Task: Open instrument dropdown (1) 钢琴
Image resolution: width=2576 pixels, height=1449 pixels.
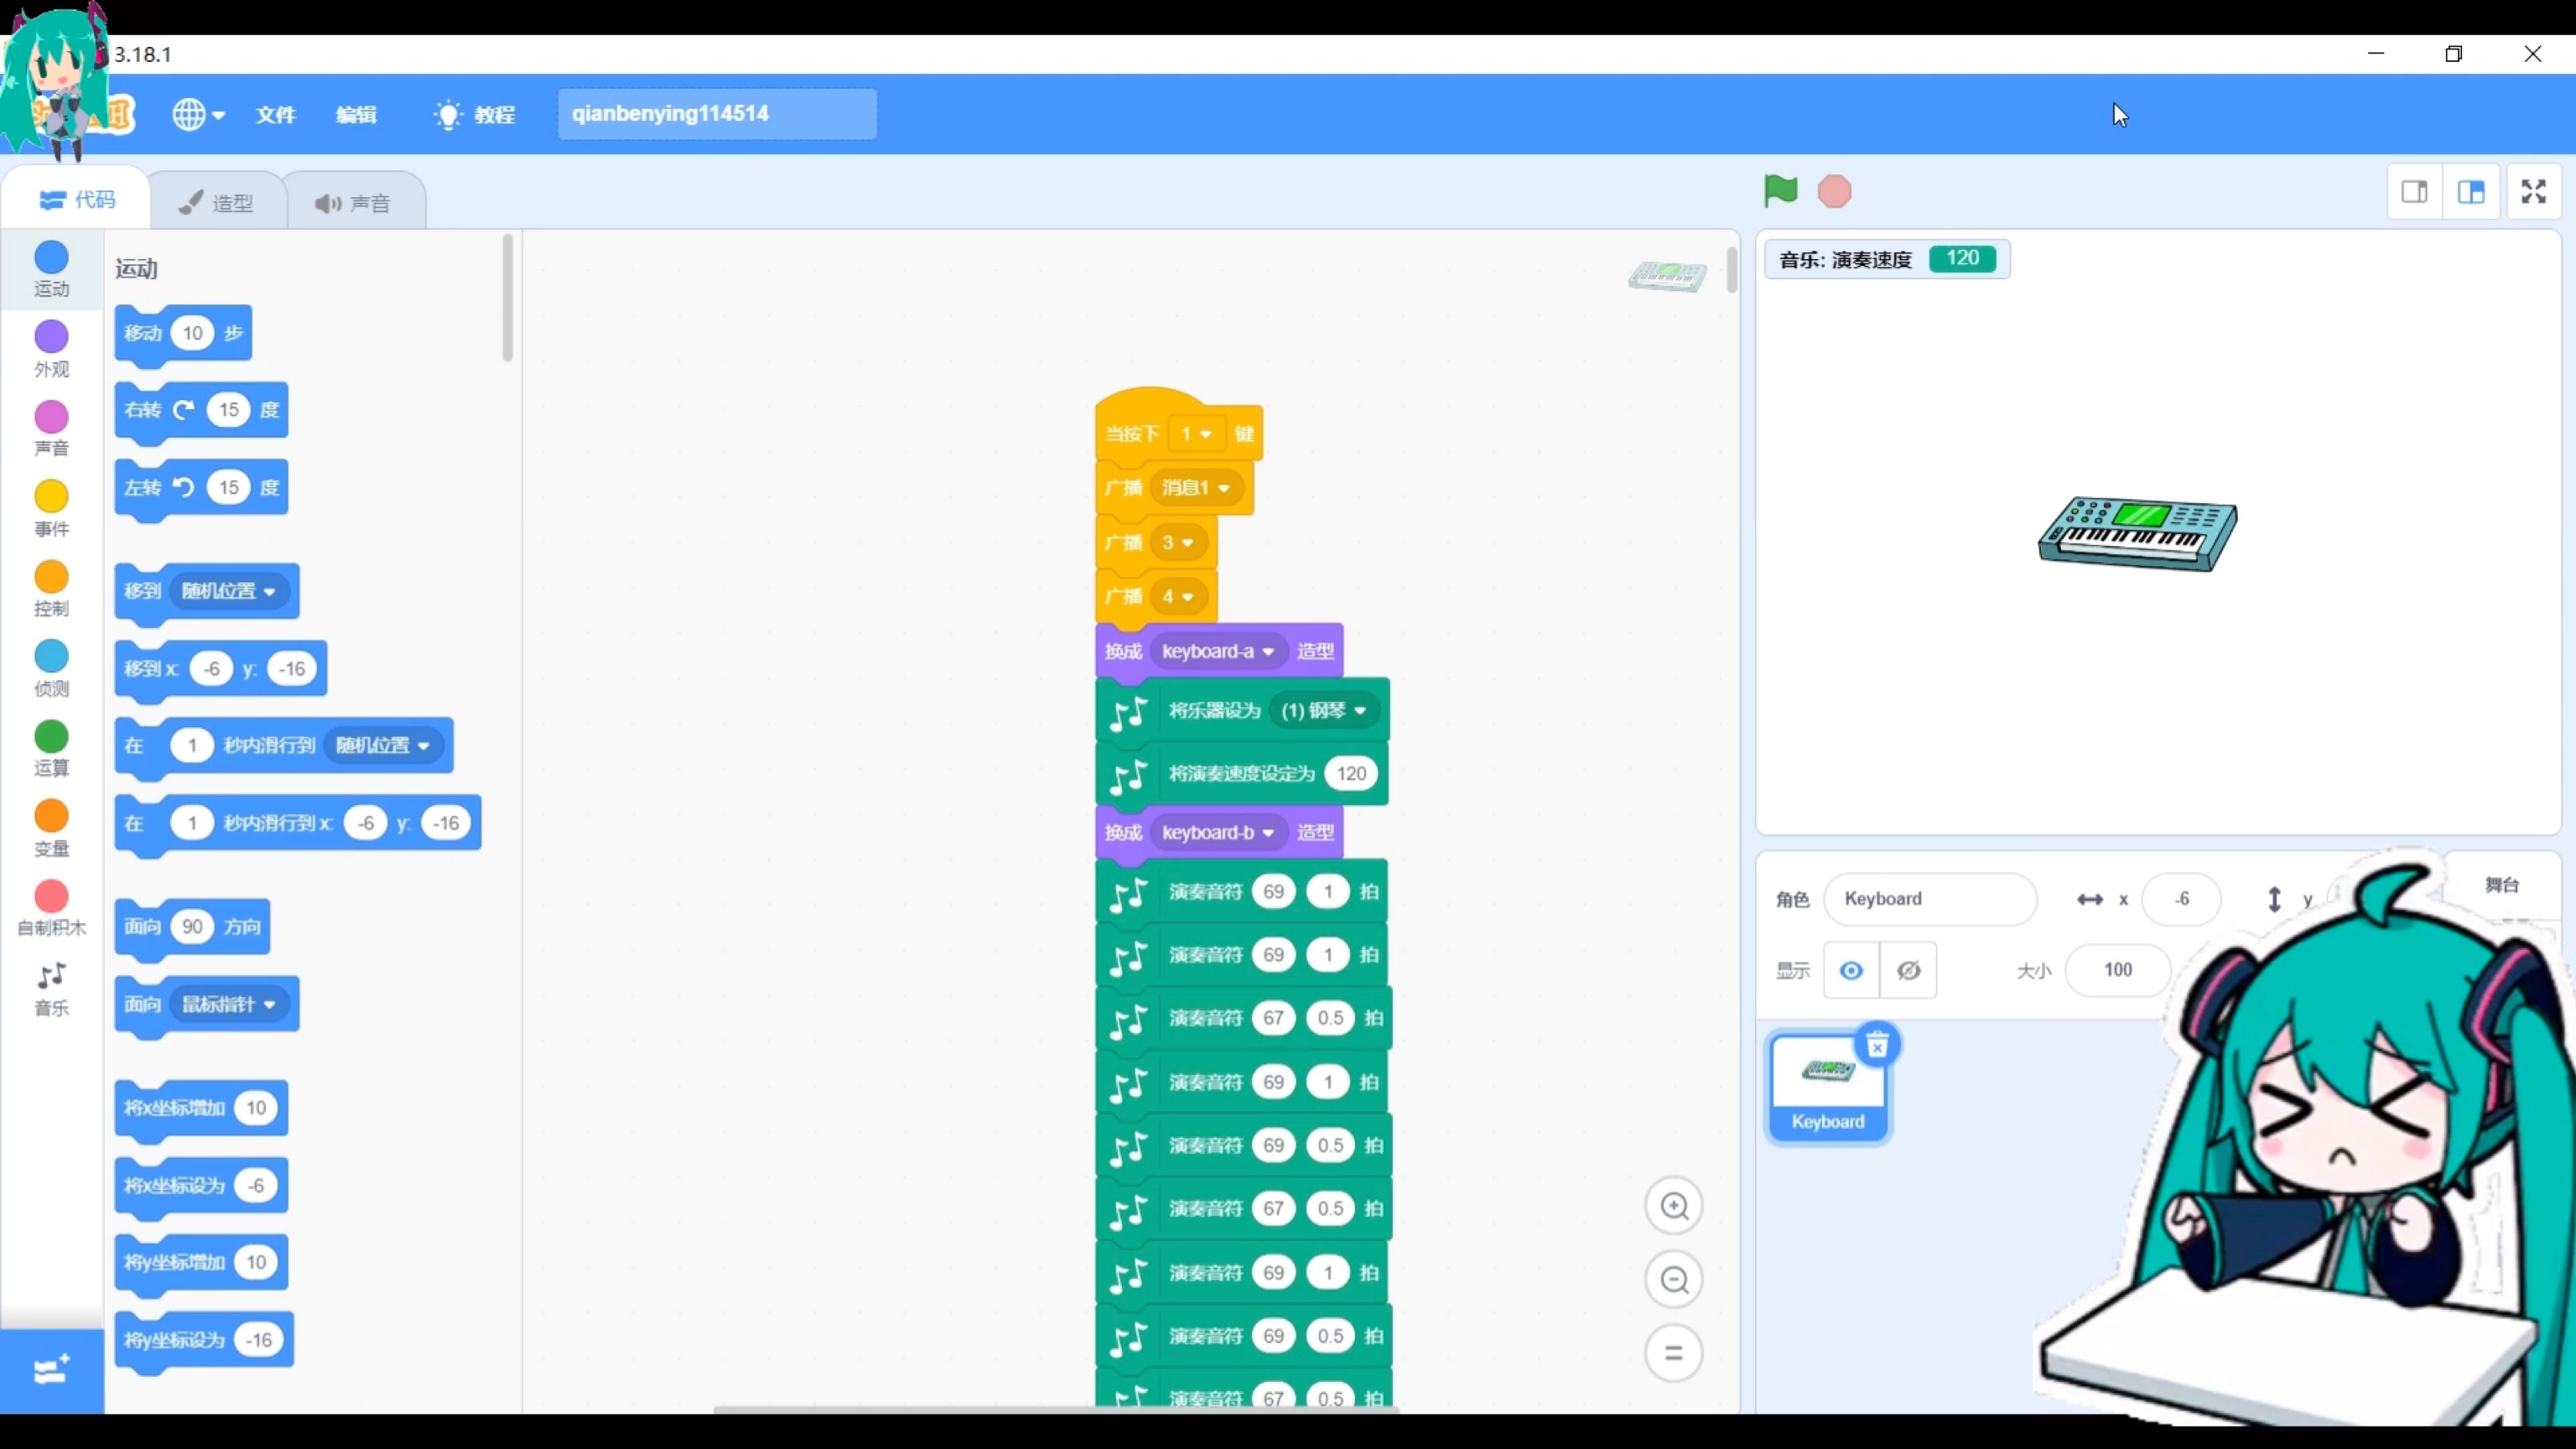Action: [x=1323, y=711]
